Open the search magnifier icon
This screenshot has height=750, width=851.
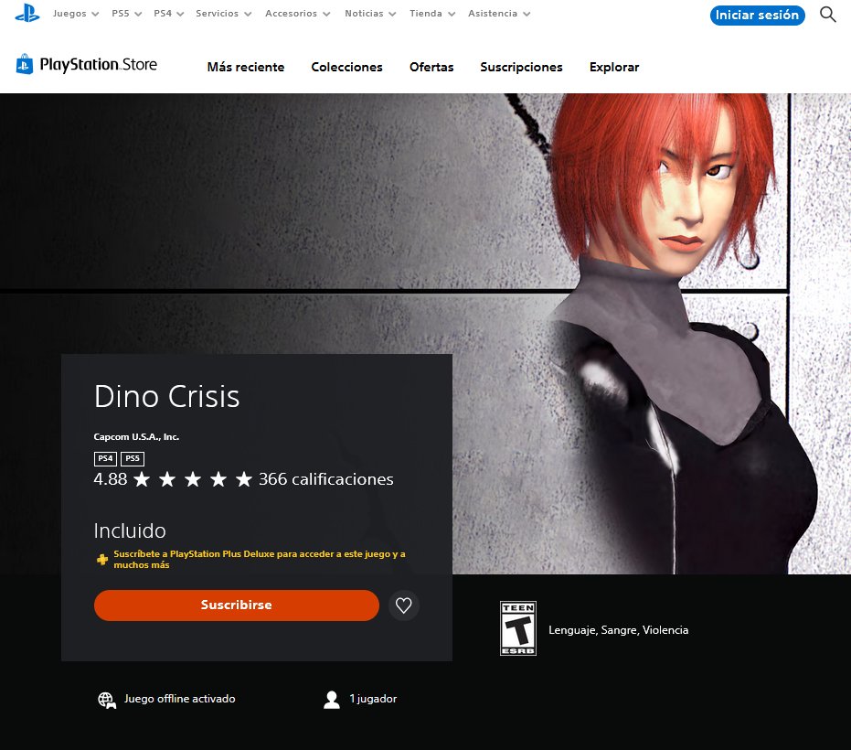827,14
